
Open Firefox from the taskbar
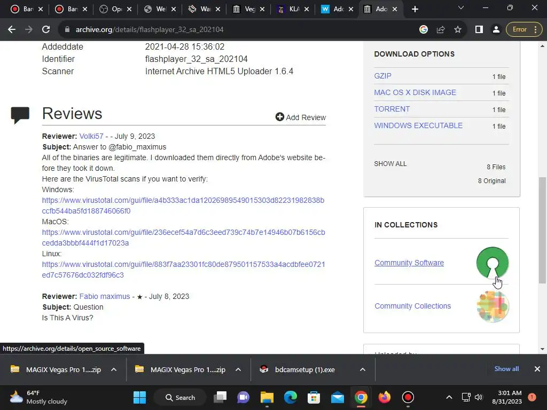point(385,397)
